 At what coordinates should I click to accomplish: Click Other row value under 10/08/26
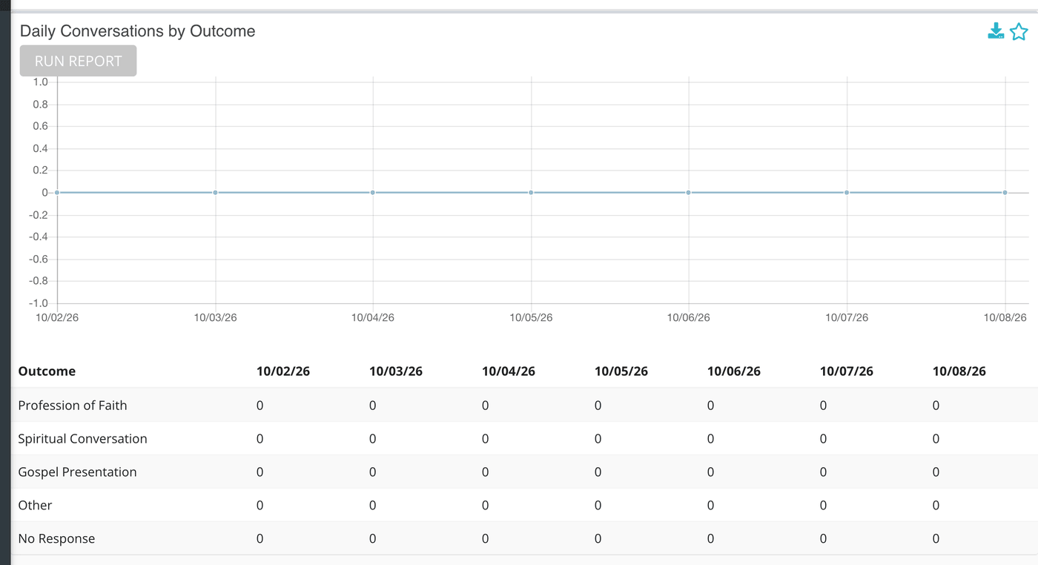click(936, 506)
